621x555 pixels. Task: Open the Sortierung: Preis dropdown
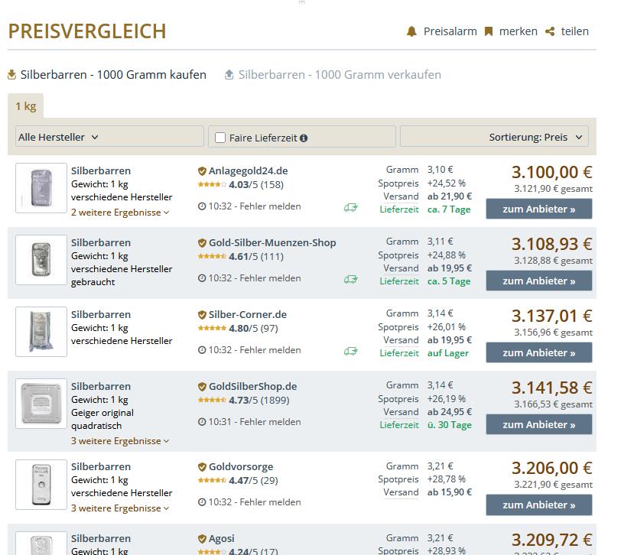(494, 137)
